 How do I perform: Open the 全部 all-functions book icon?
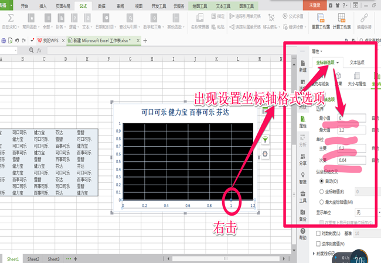point(47,18)
